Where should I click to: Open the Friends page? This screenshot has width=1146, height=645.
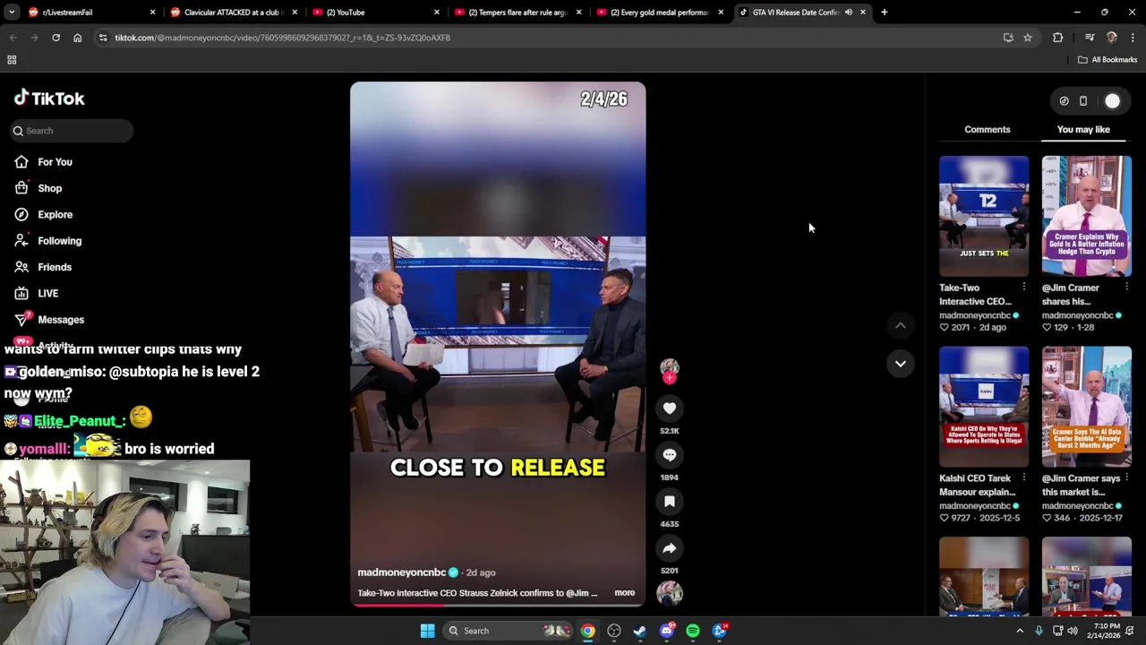pyautogui.click(x=55, y=267)
